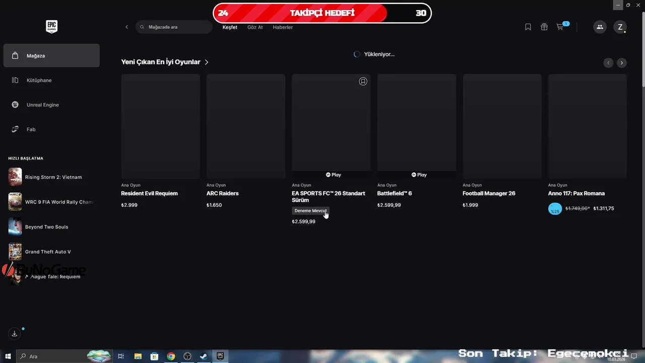The height and width of the screenshot is (363, 645).
Task: Click the EA Play badge on EA SPORTS FC
Action: point(333,175)
